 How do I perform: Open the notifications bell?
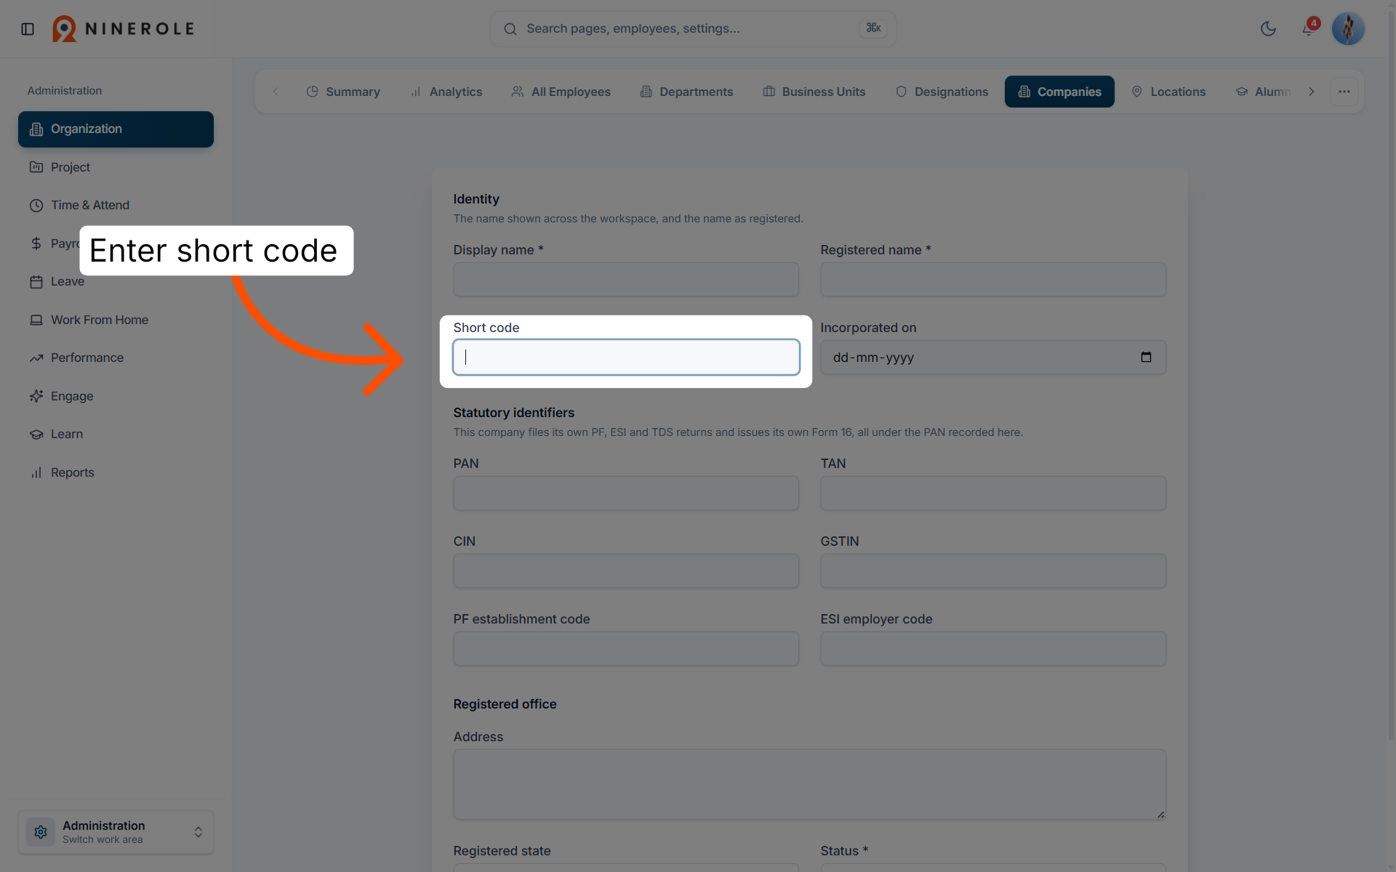click(1308, 29)
